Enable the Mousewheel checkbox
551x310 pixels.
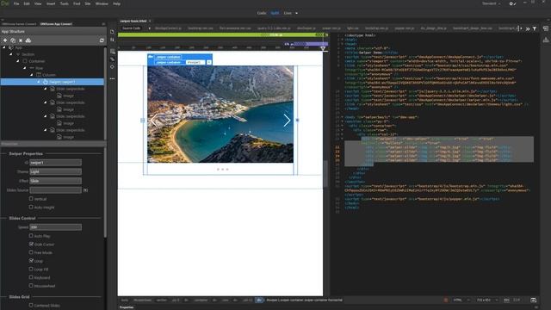pyautogui.click(x=31, y=286)
